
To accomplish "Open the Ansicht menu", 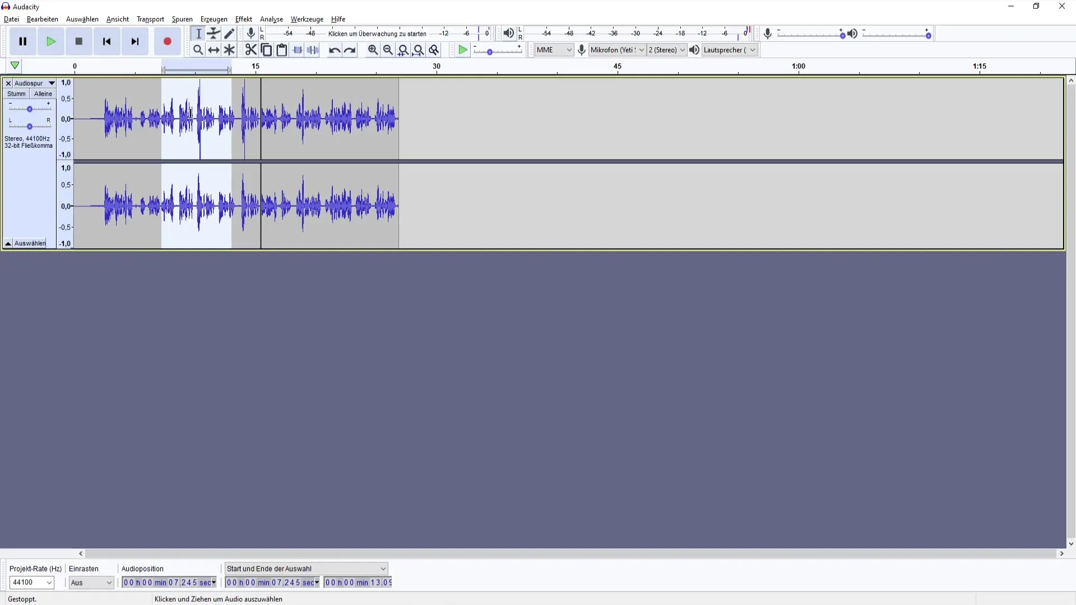I will tap(118, 19).
